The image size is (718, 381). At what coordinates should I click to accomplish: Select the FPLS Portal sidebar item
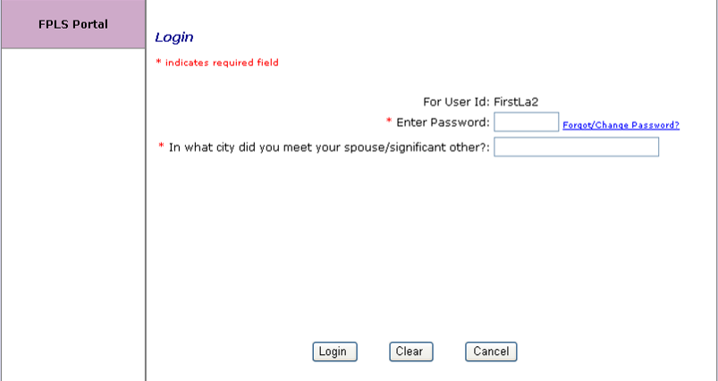click(x=73, y=24)
